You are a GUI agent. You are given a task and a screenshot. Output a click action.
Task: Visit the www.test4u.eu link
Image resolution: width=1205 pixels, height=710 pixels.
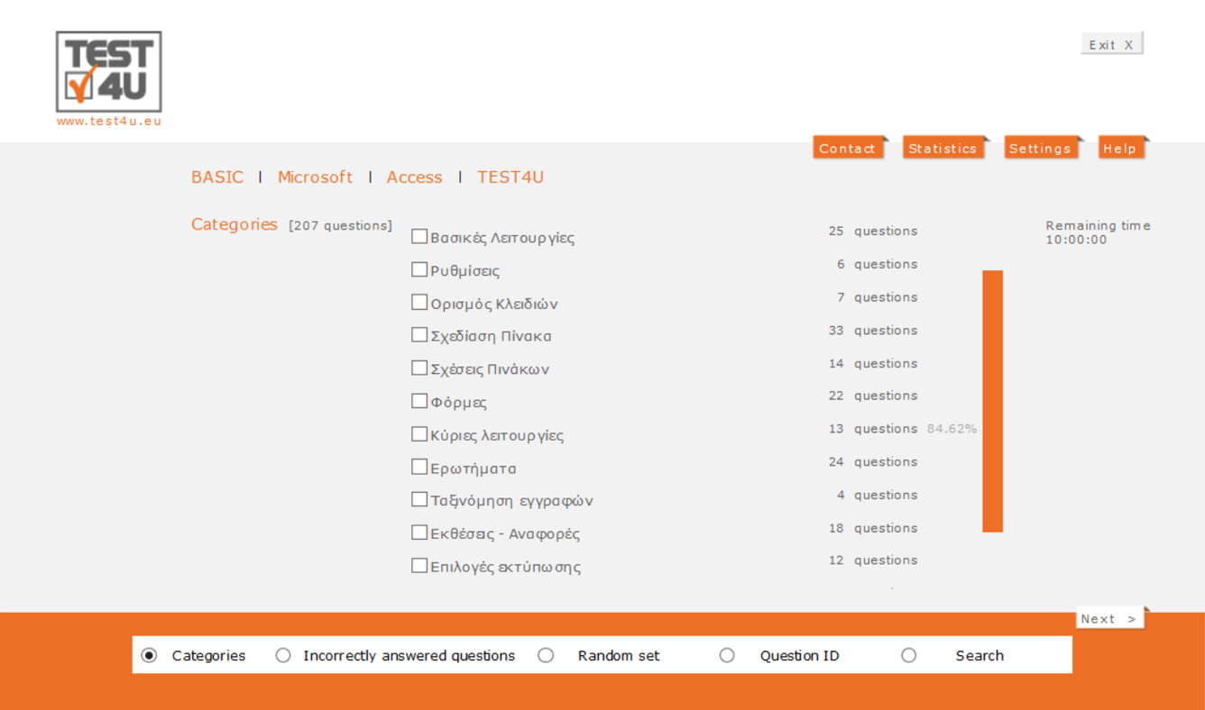coord(109,121)
